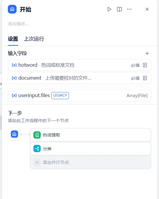Add a new input field with plus icon
Image resolution: width=159 pixels, height=199 pixels.
(147, 54)
